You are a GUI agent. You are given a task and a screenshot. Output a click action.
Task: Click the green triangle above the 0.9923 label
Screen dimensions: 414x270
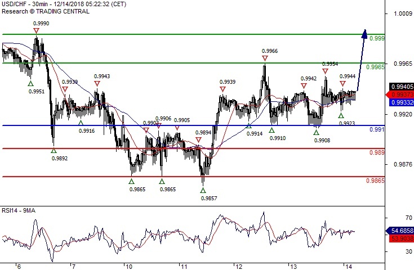tap(341, 115)
